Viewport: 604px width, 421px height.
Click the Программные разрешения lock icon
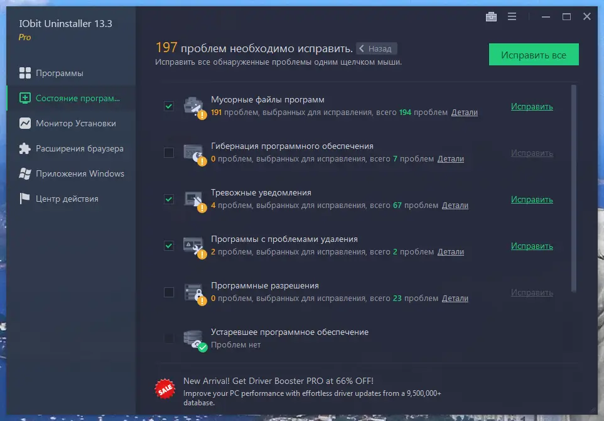pos(195,294)
